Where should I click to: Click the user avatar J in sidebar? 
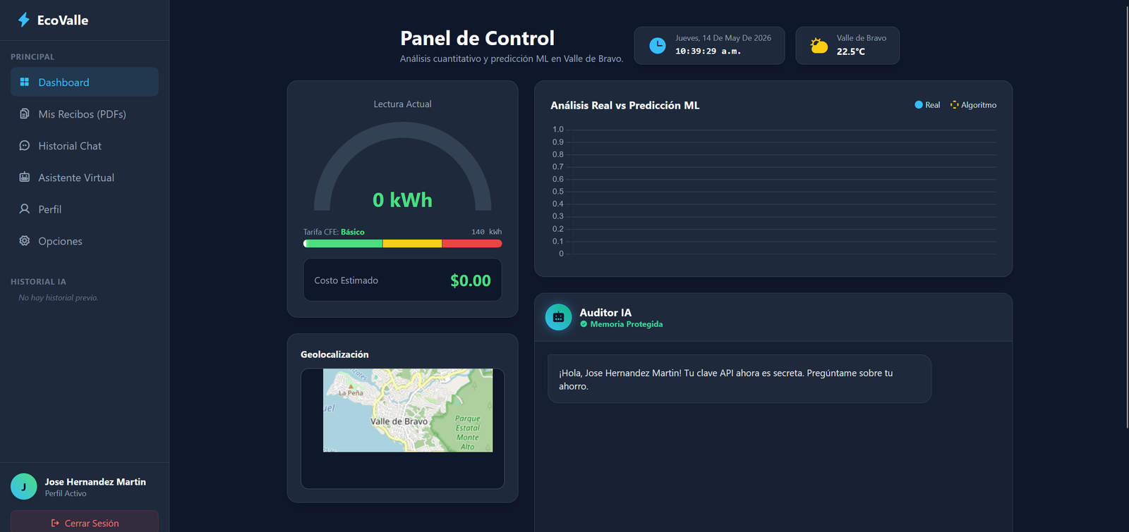click(x=23, y=486)
